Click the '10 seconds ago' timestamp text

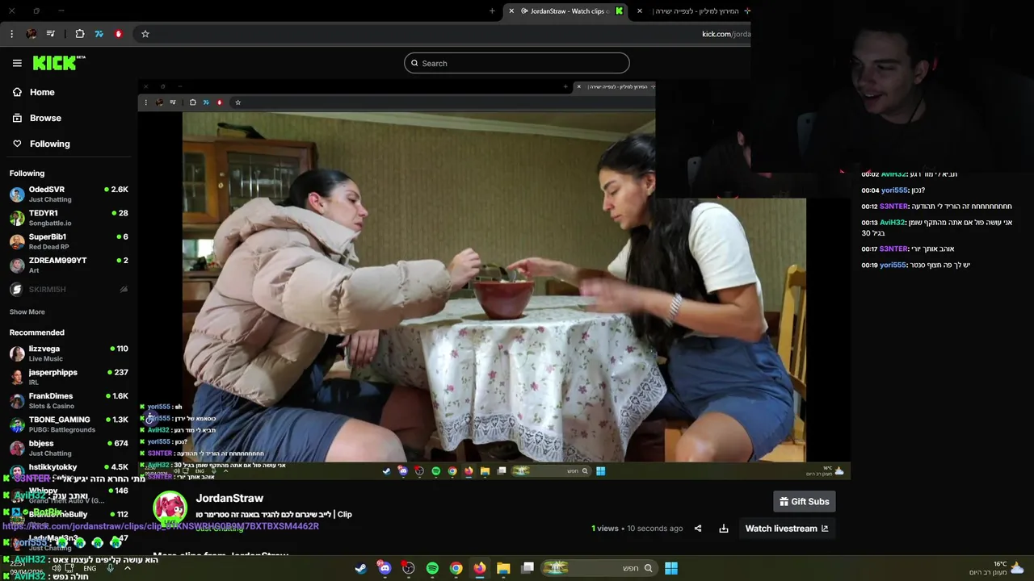click(655, 529)
